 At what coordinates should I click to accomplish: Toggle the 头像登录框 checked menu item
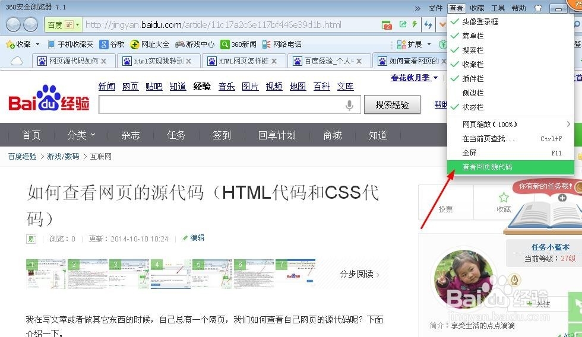[x=510, y=22]
